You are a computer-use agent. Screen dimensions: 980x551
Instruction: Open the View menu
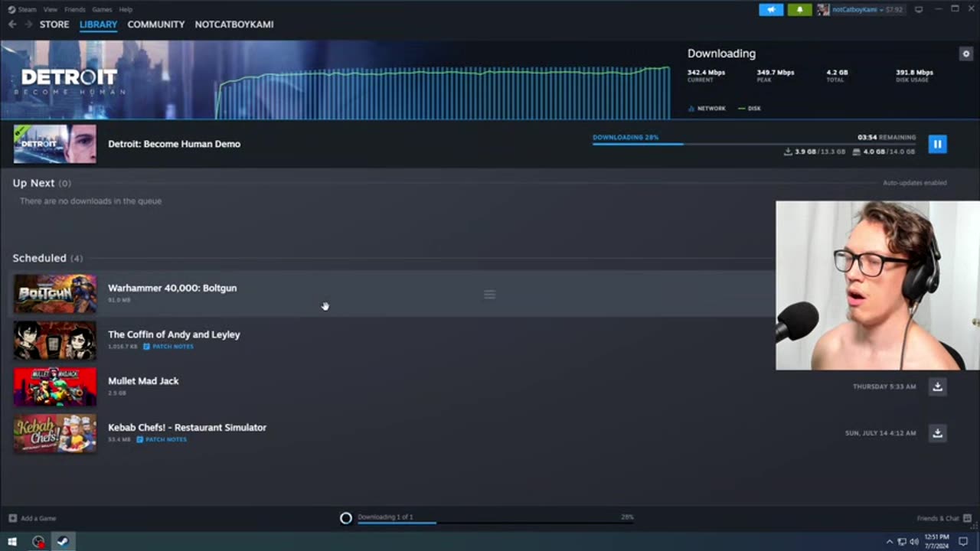(51, 9)
